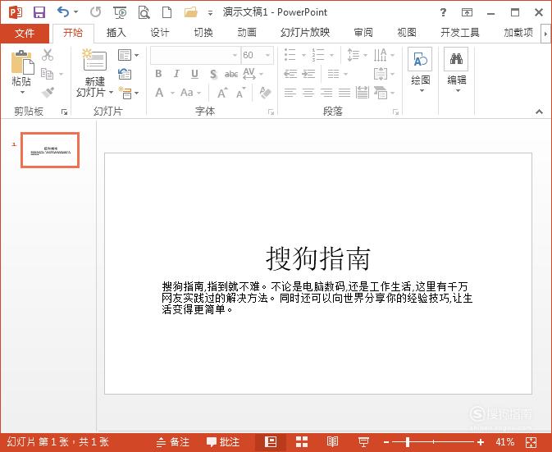Start slideshow from beginning icon

click(x=120, y=12)
